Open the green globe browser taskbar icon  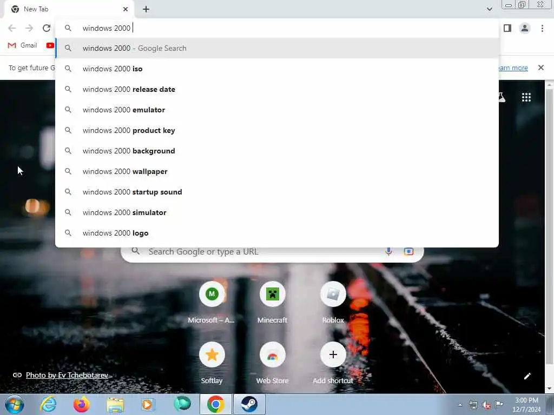tap(182, 404)
